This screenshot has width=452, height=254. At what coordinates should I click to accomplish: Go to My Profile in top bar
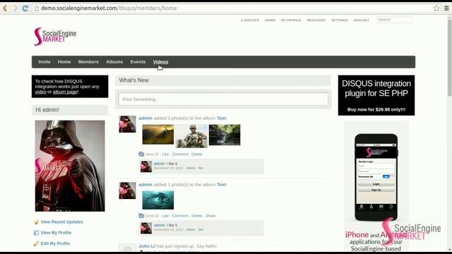click(x=291, y=20)
